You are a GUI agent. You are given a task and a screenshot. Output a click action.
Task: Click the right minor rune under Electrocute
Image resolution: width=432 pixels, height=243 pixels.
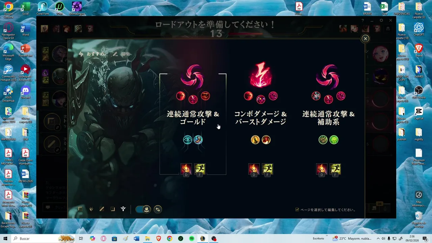pyautogui.click(x=273, y=96)
